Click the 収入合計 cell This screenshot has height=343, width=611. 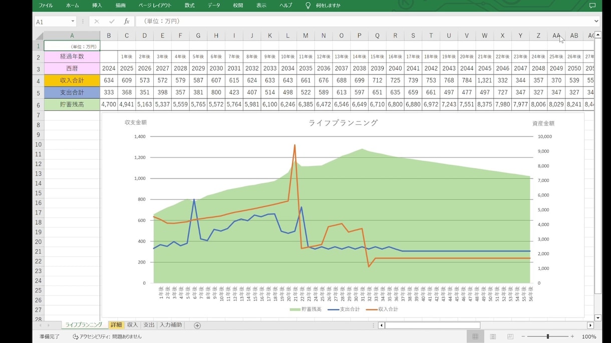72,80
